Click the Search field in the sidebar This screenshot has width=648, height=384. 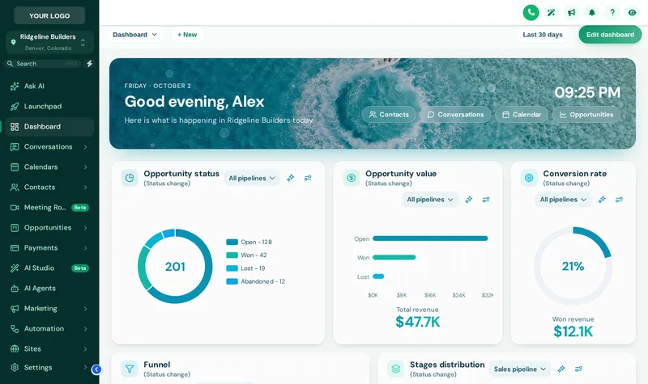pos(44,64)
